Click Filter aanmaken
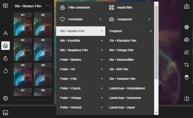Image resolution: width=193 pixels, height=118 pixels. tap(75, 8)
